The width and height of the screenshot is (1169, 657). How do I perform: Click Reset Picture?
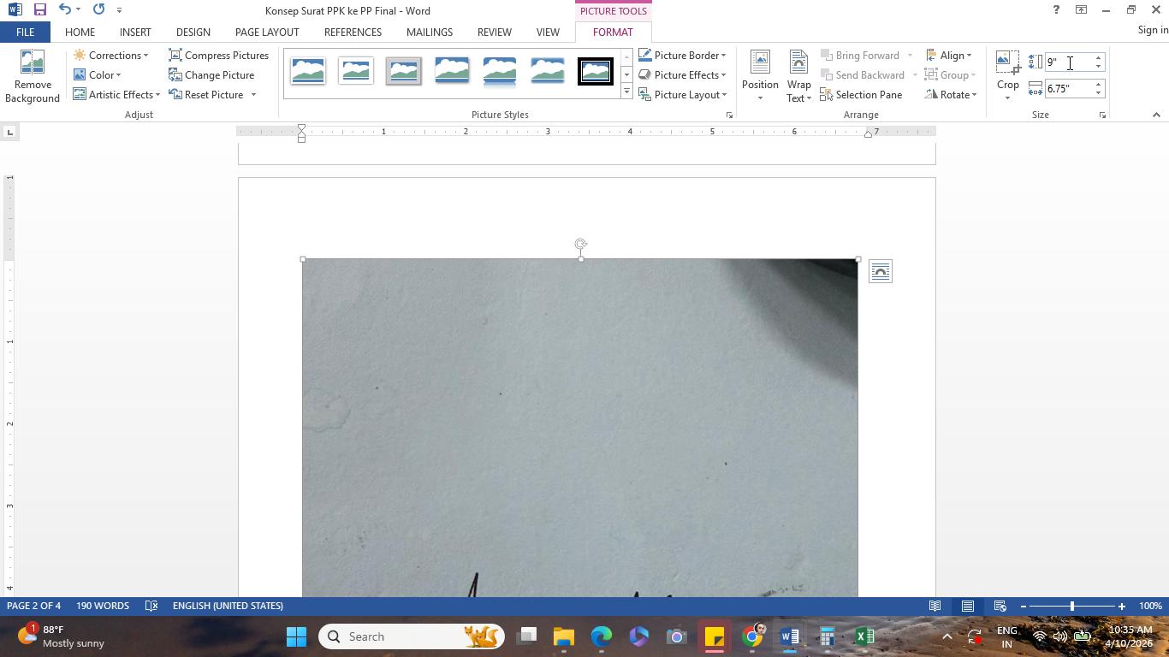pyautogui.click(x=206, y=95)
